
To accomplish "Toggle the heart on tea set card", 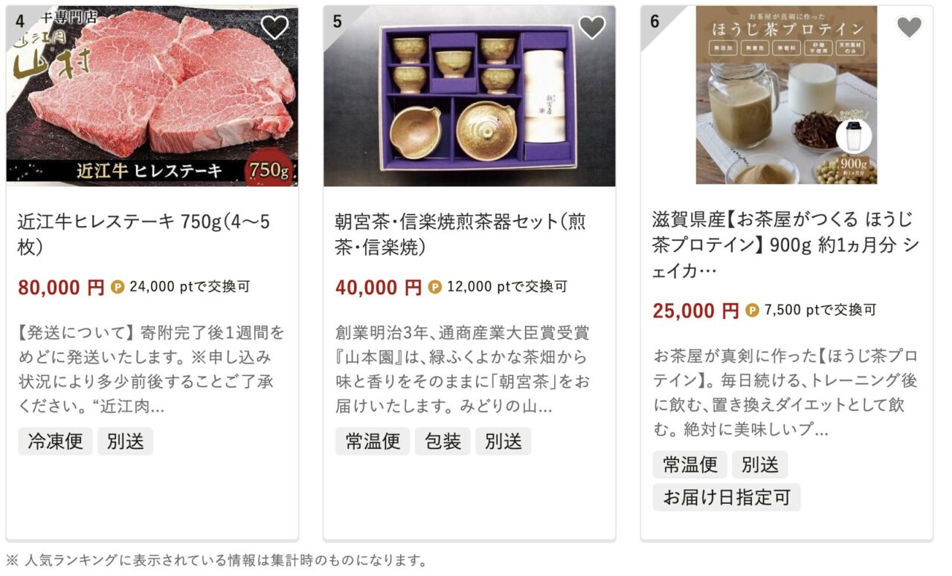I will pos(592,27).
